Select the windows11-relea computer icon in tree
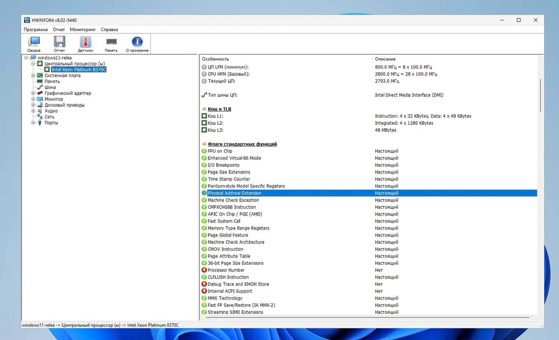The image size is (559, 340). [x=33, y=58]
